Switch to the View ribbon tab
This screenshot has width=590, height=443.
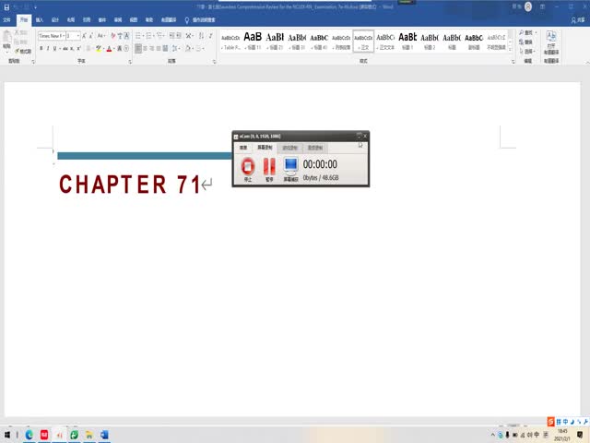(x=133, y=18)
